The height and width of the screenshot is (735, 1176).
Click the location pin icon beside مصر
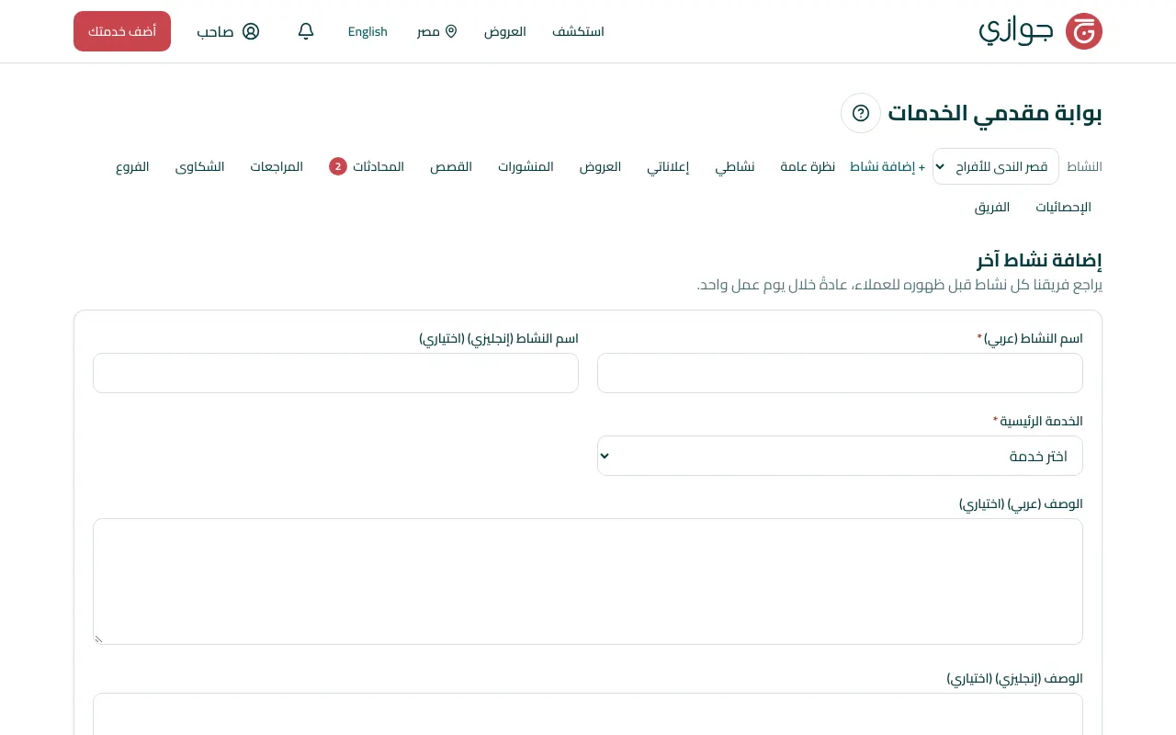(451, 31)
